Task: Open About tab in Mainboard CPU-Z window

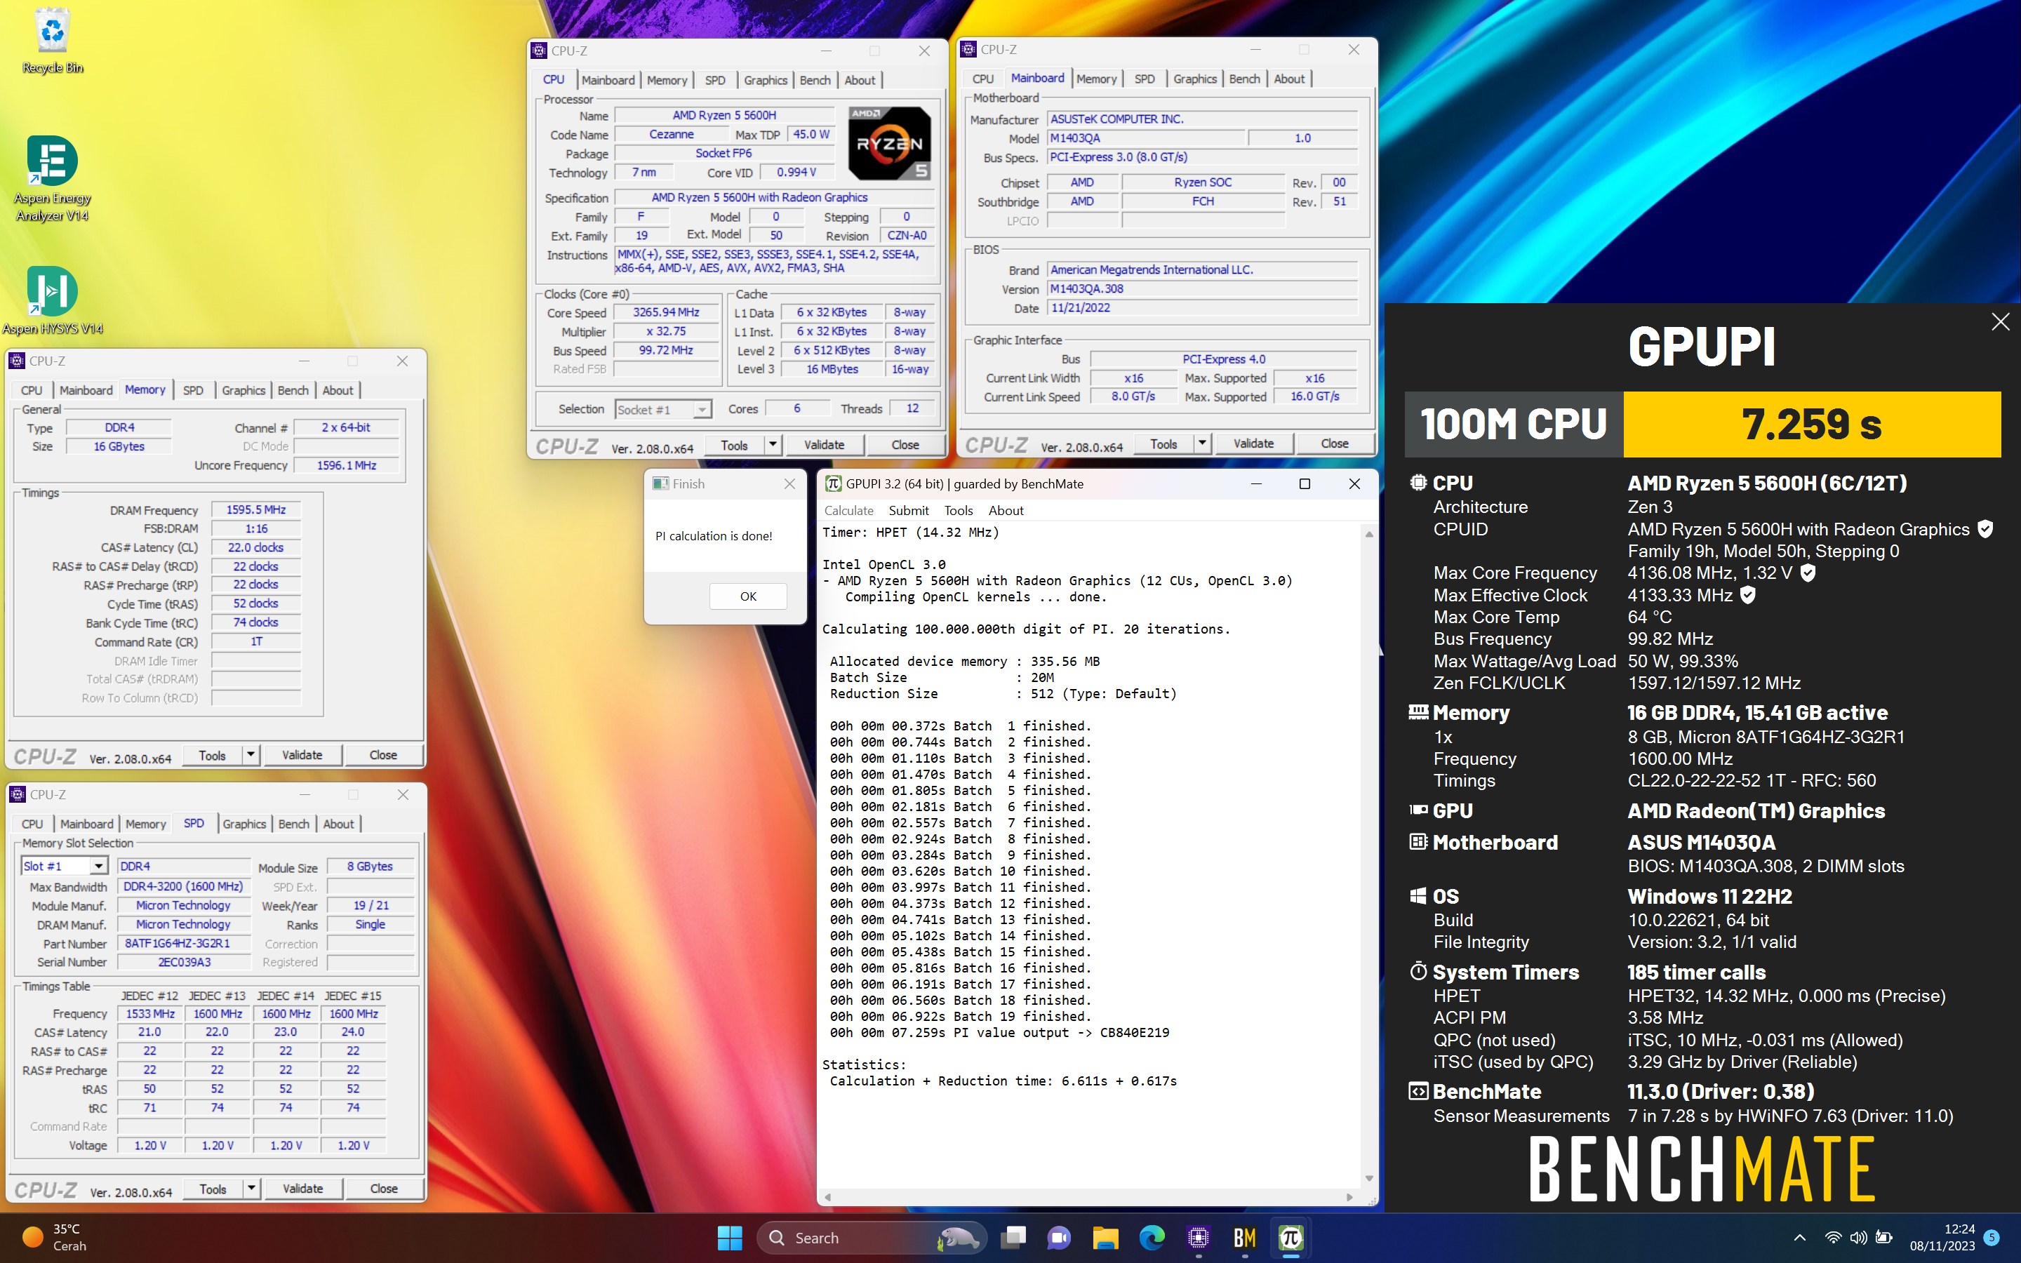Action: tap(1288, 79)
